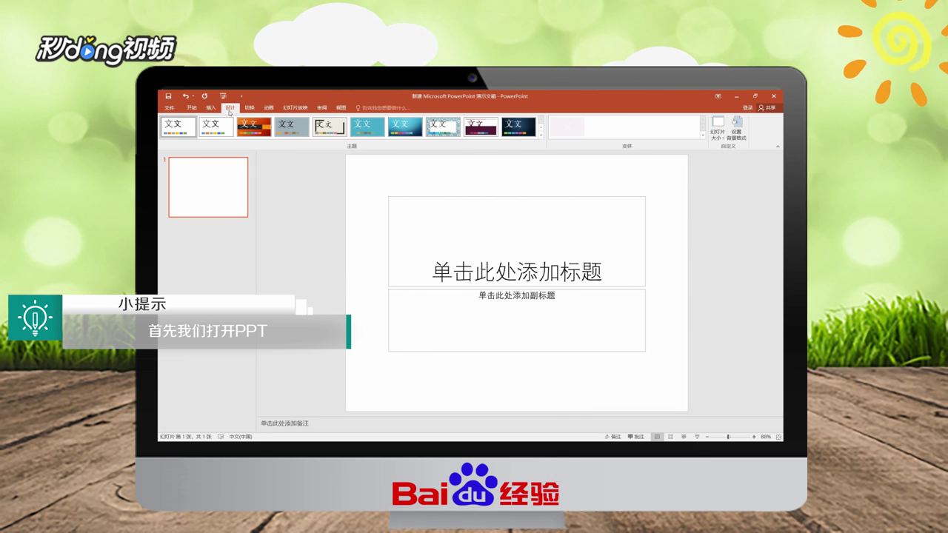Image resolution: width=948 pixels, height=533 pixels.
Task: Switch to the 开始 ribbon tab
Action: click(x=192, y=108)
